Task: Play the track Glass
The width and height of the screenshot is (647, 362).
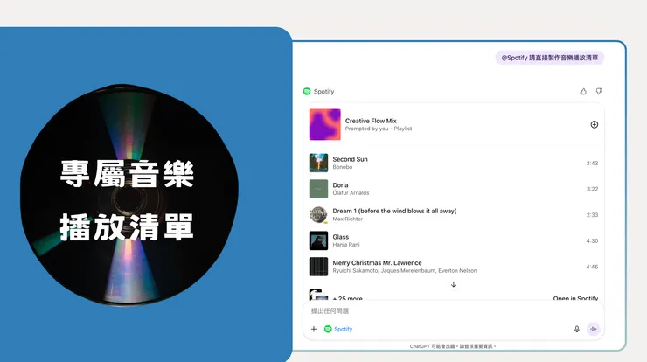Action: point(340,237)
